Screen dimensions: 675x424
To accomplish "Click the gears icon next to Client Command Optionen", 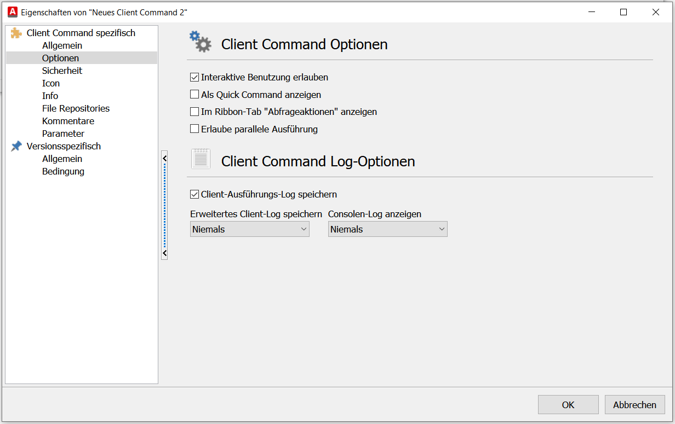I will (201, 42).
